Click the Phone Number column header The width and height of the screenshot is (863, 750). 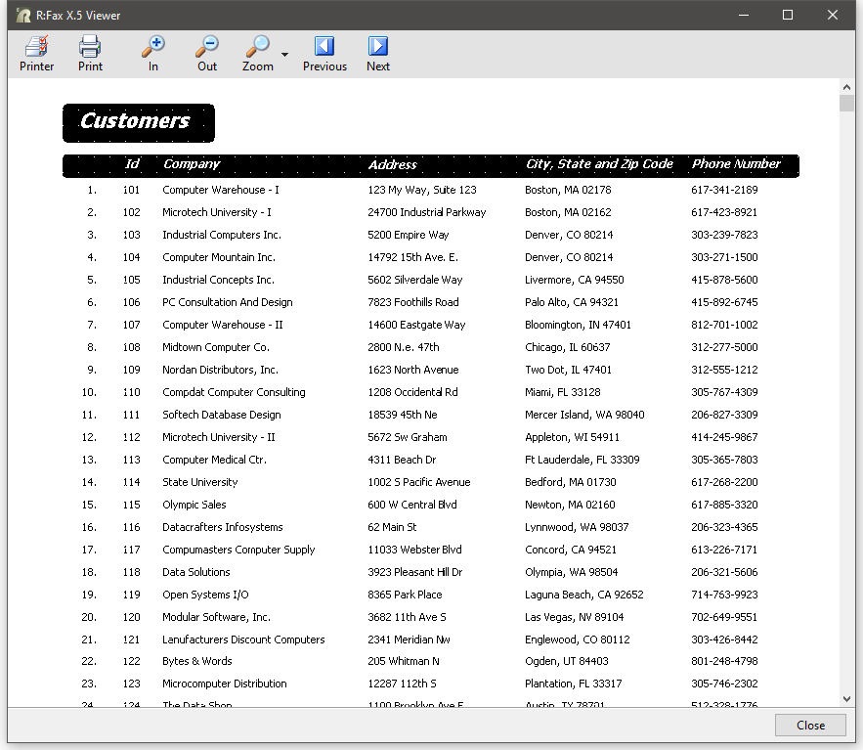point(736,163)
